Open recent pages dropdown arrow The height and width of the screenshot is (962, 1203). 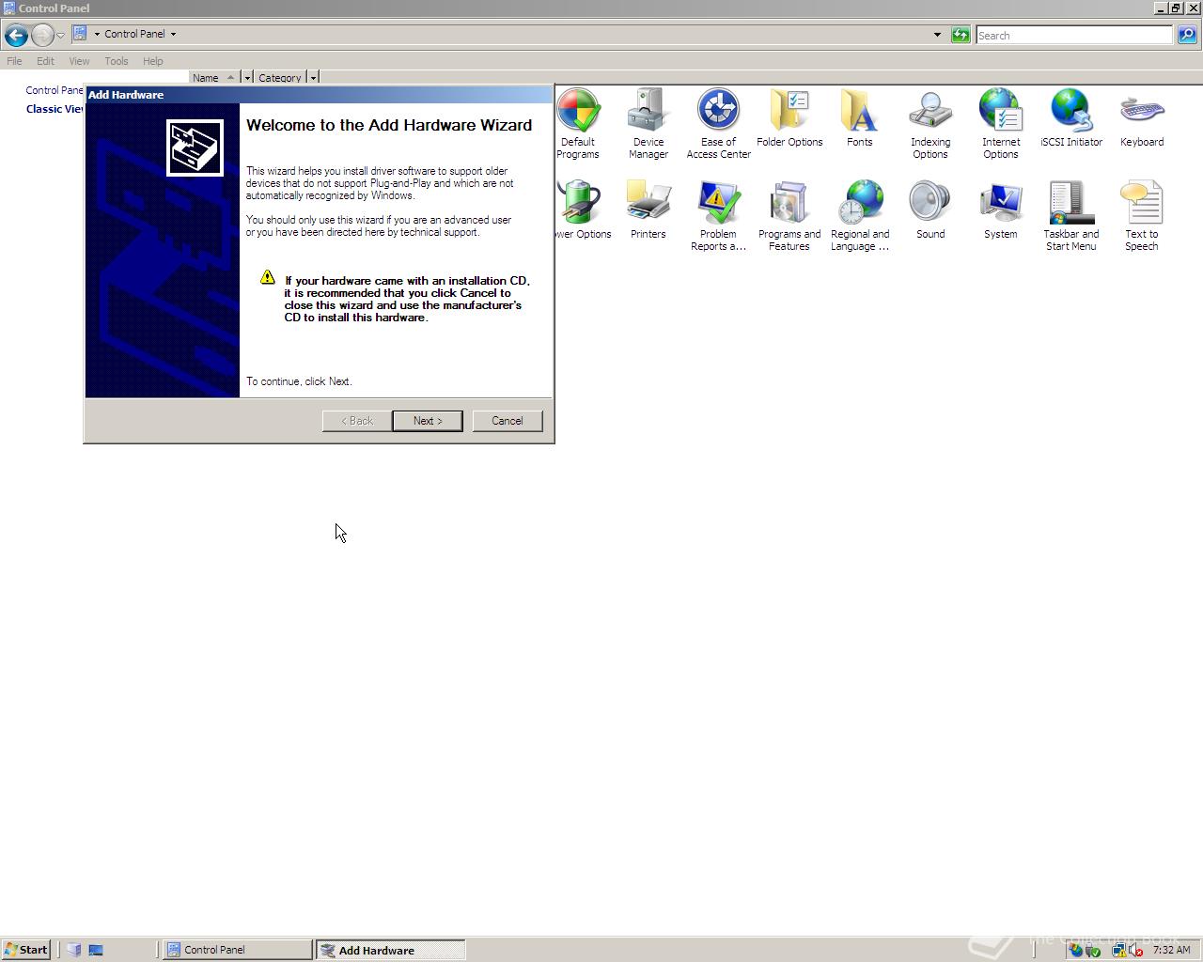click(60, 35)
